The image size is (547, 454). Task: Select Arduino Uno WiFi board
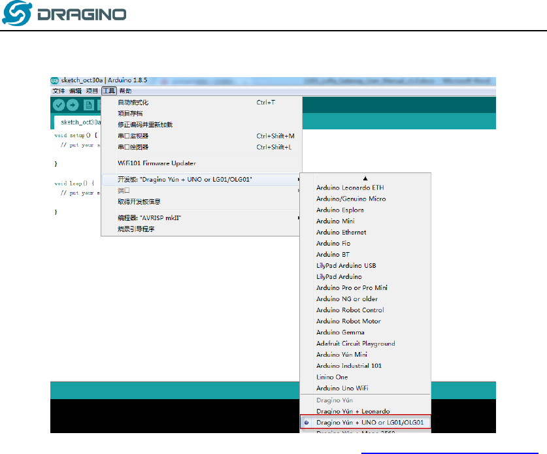tap(365, 389)
